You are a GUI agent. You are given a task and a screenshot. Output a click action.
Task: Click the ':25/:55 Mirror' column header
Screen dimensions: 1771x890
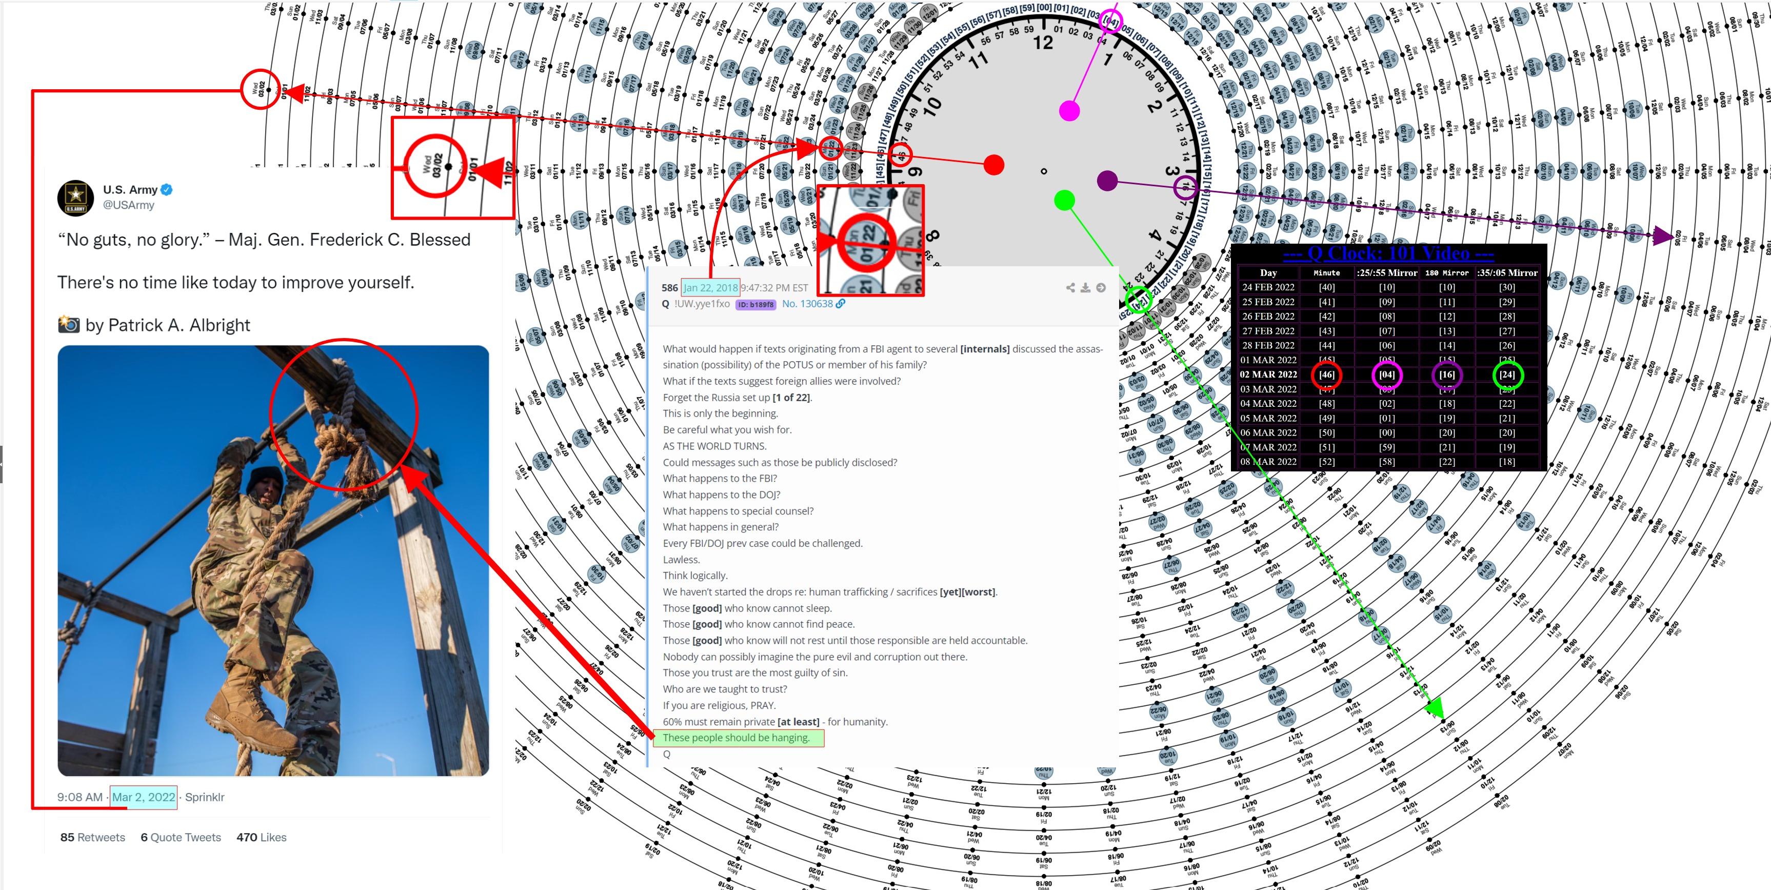click(x=1387, y=272)
